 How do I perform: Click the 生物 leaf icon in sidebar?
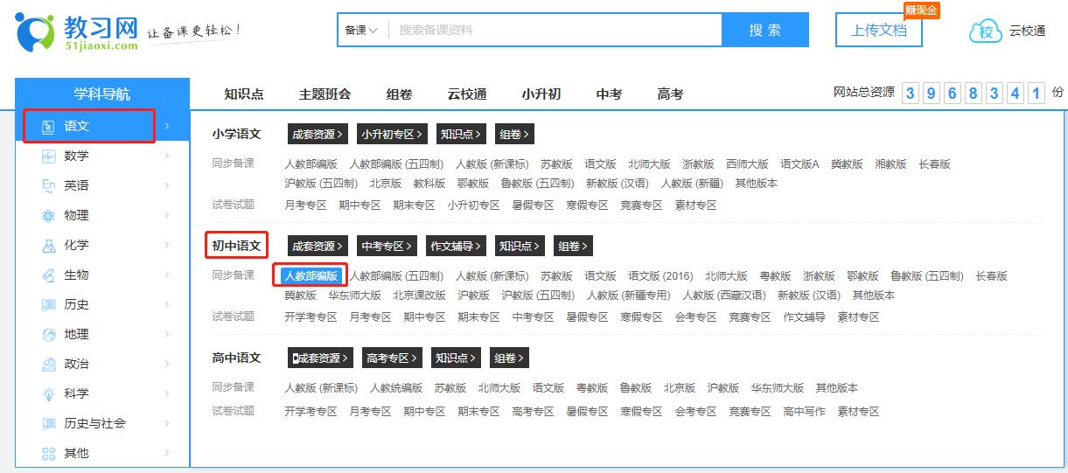pos(49,275)
